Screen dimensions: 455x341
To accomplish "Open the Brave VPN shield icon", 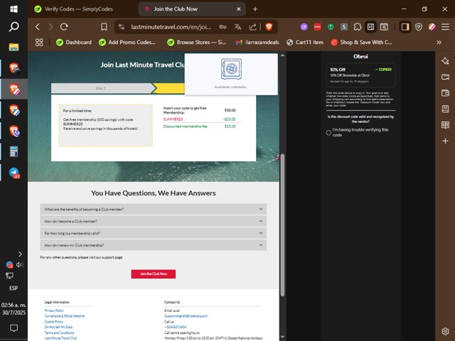I will coord(419,27).
